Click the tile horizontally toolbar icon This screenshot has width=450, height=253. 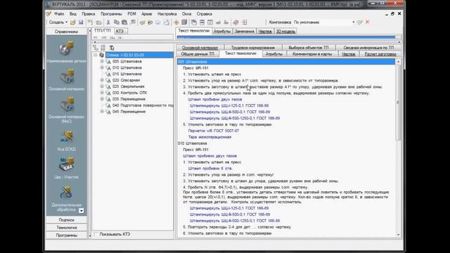pyautogui.click(x=202, y=22)
